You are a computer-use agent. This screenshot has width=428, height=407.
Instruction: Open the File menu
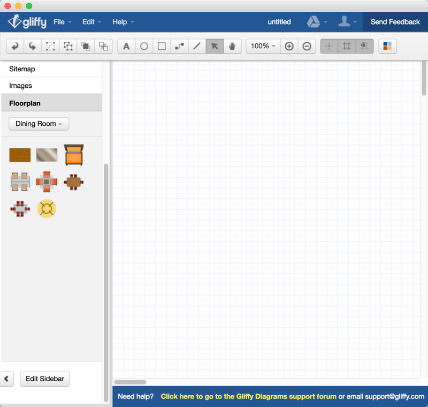(x=63, y=22)
